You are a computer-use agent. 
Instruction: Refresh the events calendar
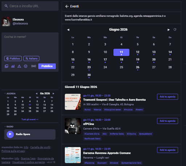[x=175, y=29]
